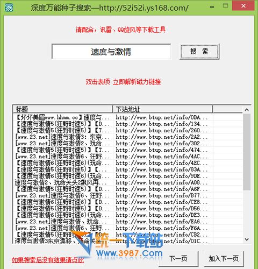The image size is (258, 269).
Task: Click the 搜索 search button
Action: point(199,52)
